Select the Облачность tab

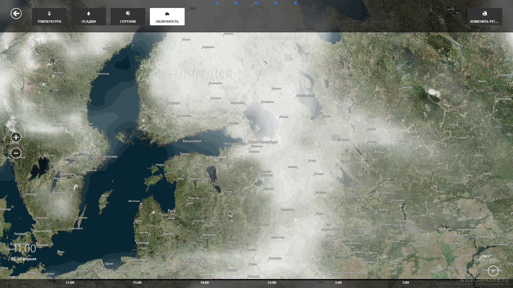[x=167, y=17]
